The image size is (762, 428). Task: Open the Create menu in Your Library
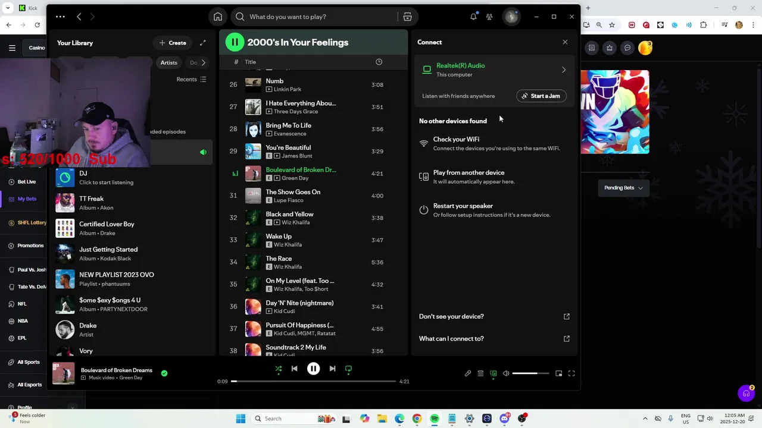[173, 43]
